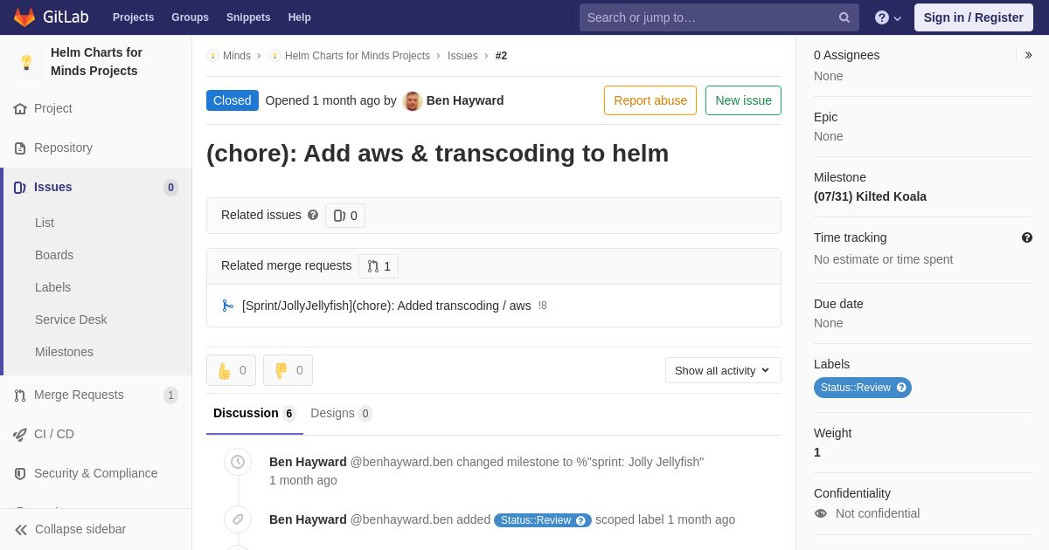
Task: Click the help icon on Status::Review sidebar label
Action: [x=901, y=388]
